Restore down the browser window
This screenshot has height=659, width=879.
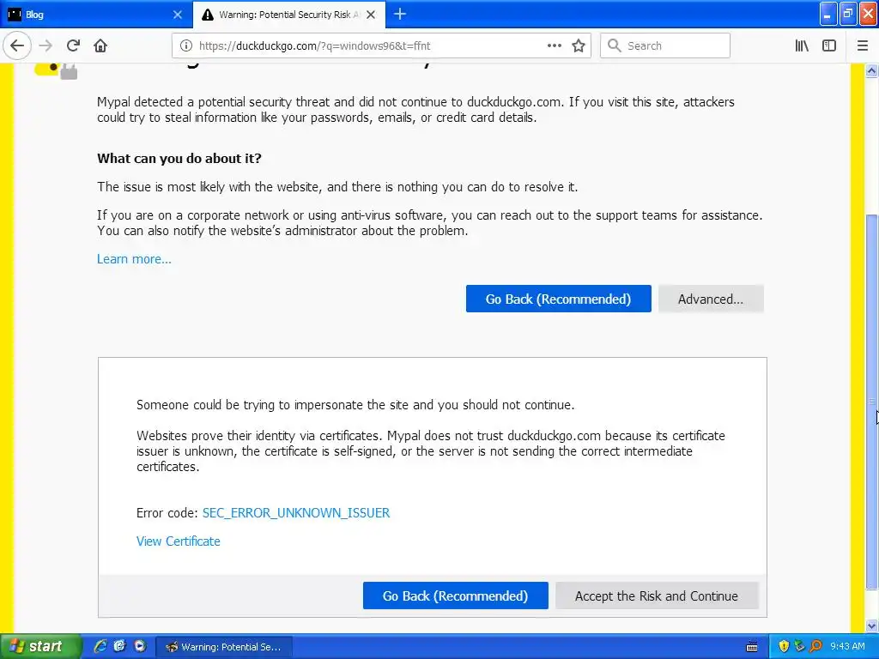848,15
